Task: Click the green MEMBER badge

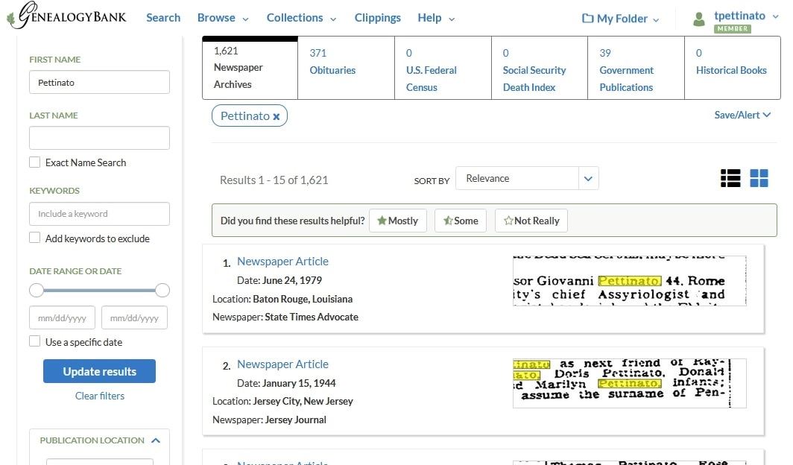Action: (733, 29)
